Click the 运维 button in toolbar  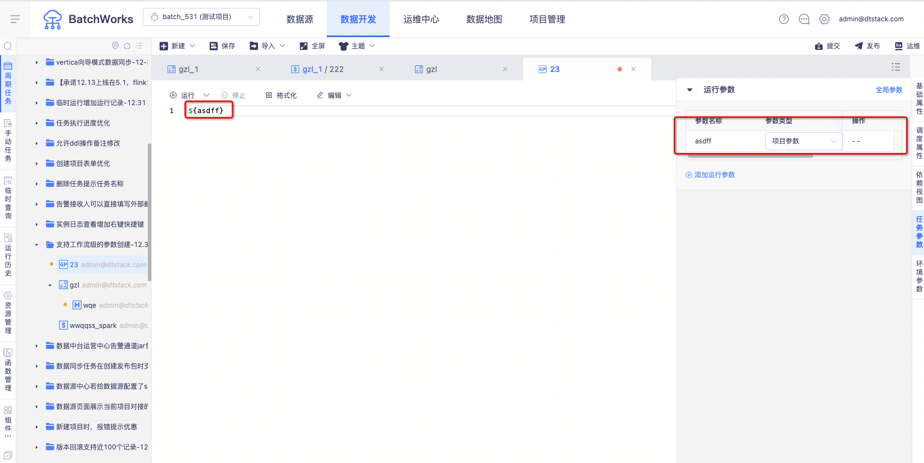[907, 46]
